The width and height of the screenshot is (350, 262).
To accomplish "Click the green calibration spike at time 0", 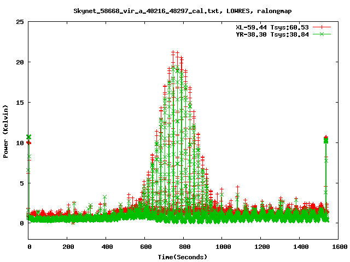I will click(28, 137).
